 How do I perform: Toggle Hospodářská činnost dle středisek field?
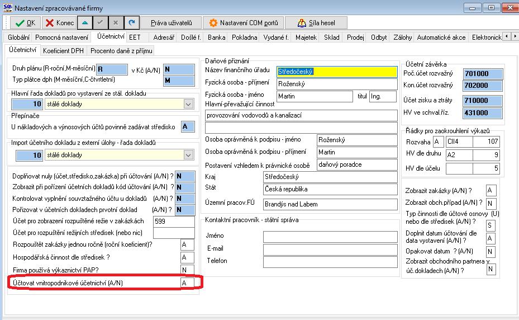coord(187,257)
